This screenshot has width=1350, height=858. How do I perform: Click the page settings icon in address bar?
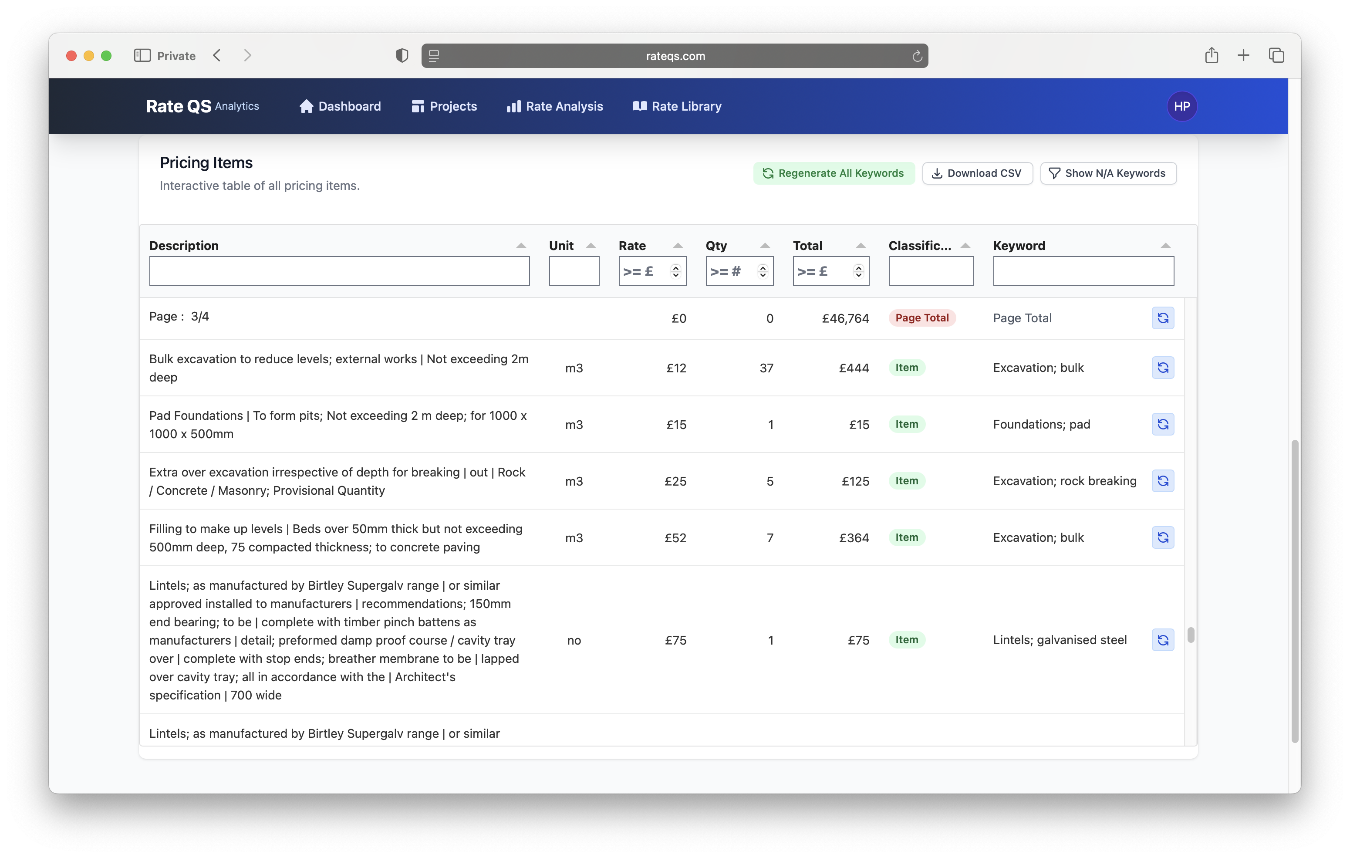click(434, 55)
